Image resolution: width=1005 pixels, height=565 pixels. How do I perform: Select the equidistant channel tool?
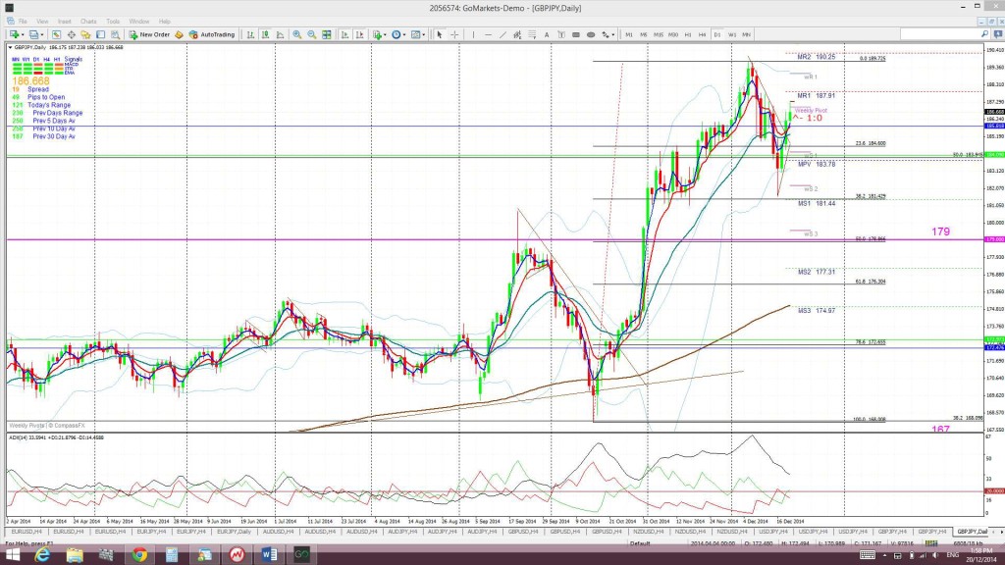(x=517, y=34)
